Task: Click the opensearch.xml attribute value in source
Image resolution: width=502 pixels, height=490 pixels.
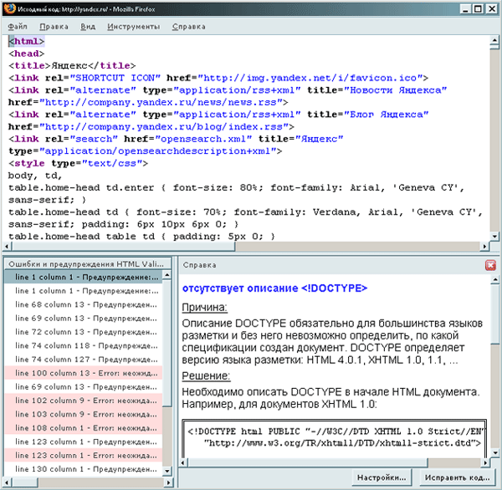Action: point(203,139)
